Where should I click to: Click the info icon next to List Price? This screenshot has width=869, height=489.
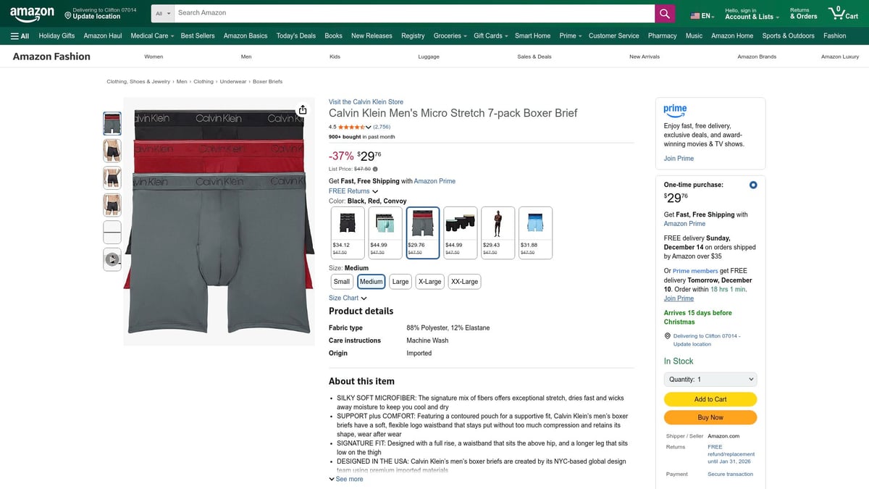[375, 168]
